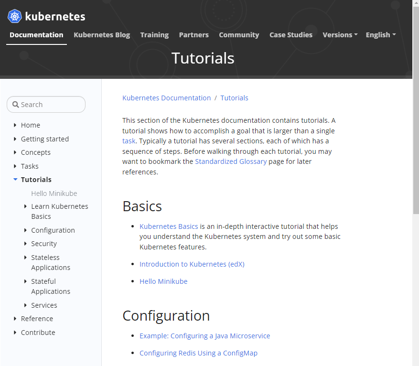Expand Stateless Applications arrow
Image resolution: width=419 pixels, height=366 pixels.
25,258
